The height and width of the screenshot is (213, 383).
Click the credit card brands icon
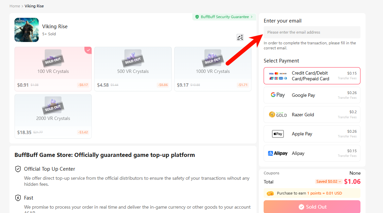click(x=278, y=76)
